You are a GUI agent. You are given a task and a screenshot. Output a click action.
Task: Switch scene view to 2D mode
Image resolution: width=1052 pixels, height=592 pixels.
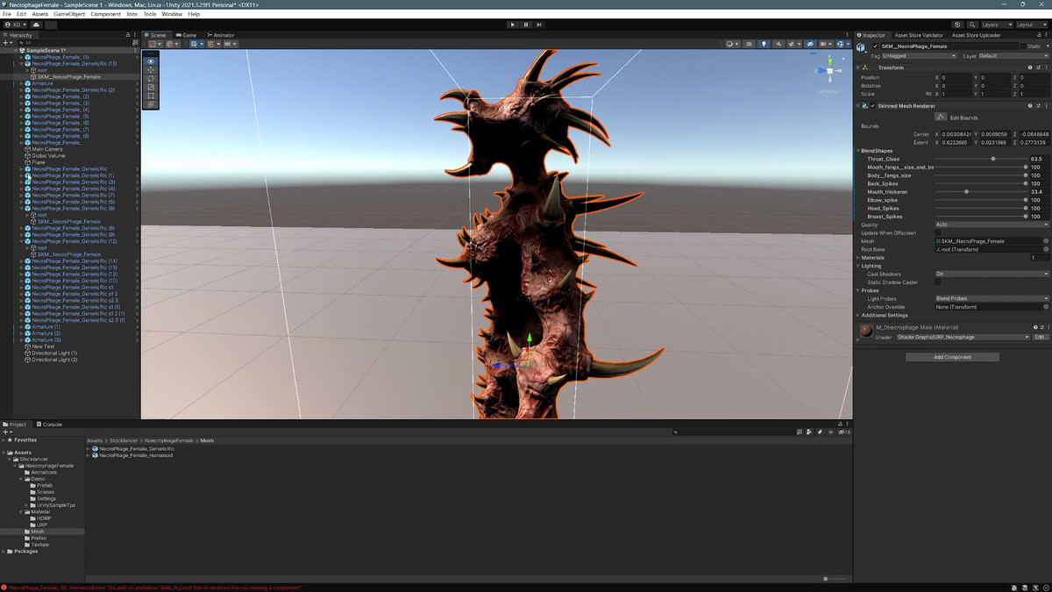(x=748, y=44)
